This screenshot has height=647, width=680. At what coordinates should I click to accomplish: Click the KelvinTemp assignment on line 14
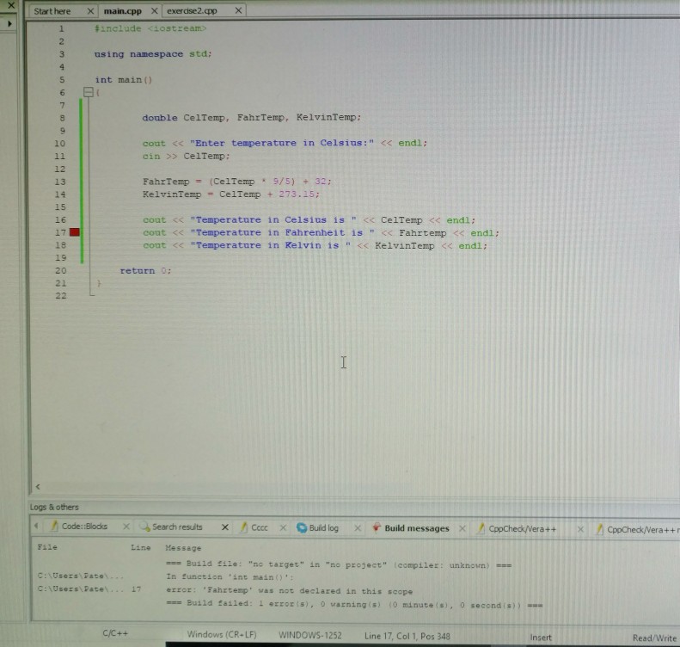231,194
